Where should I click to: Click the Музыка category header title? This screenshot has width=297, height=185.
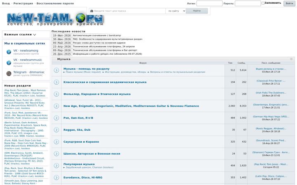[x=64, y=59]
